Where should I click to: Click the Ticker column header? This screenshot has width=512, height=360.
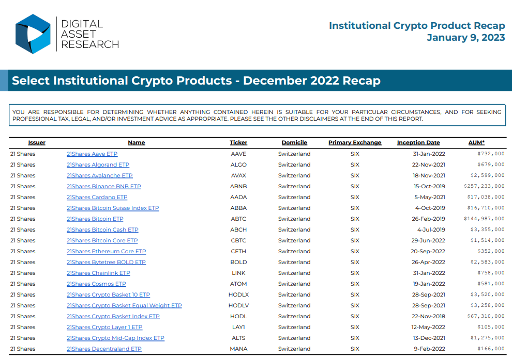tap(238, 142)
